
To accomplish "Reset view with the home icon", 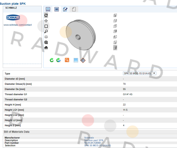I will point(46,48).
